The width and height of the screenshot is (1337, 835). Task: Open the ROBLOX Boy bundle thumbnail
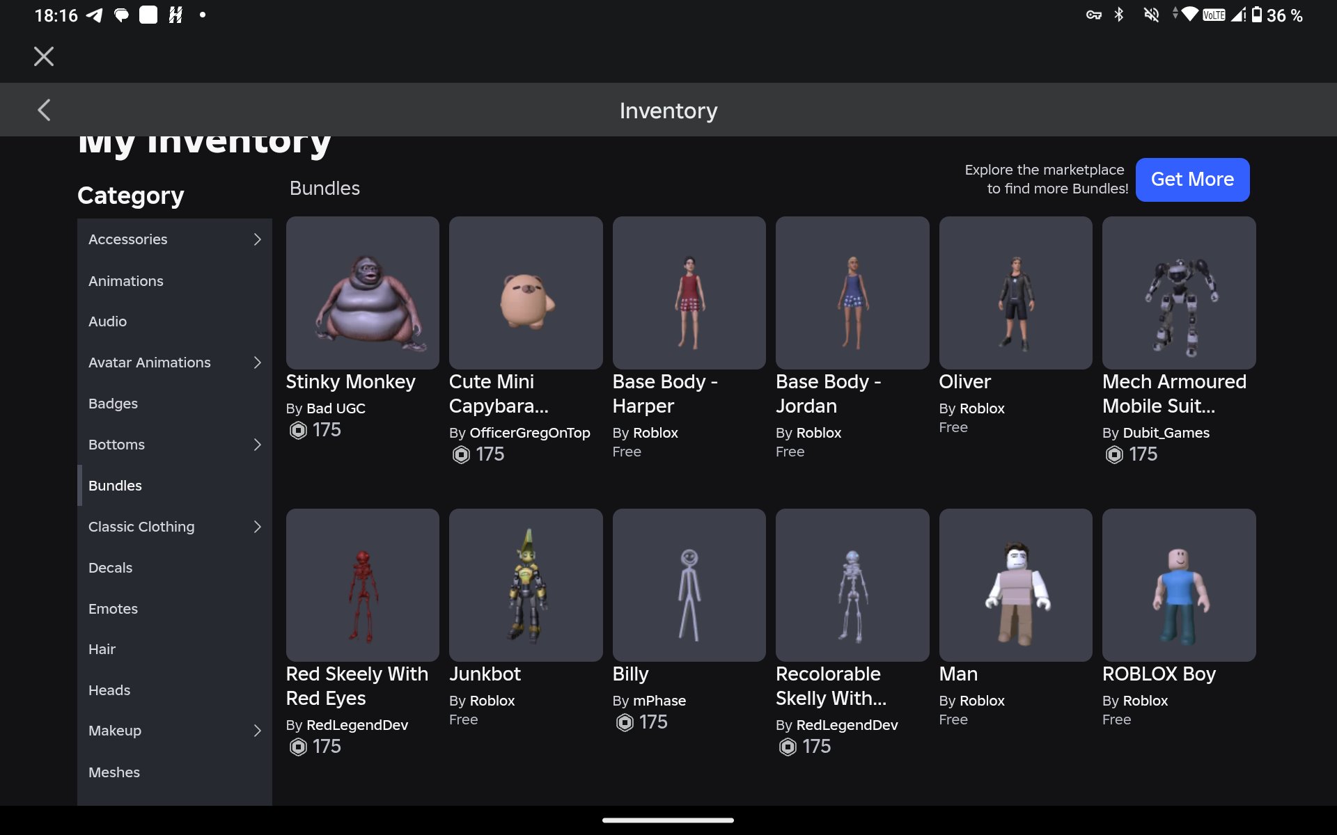coord(1179,585)
